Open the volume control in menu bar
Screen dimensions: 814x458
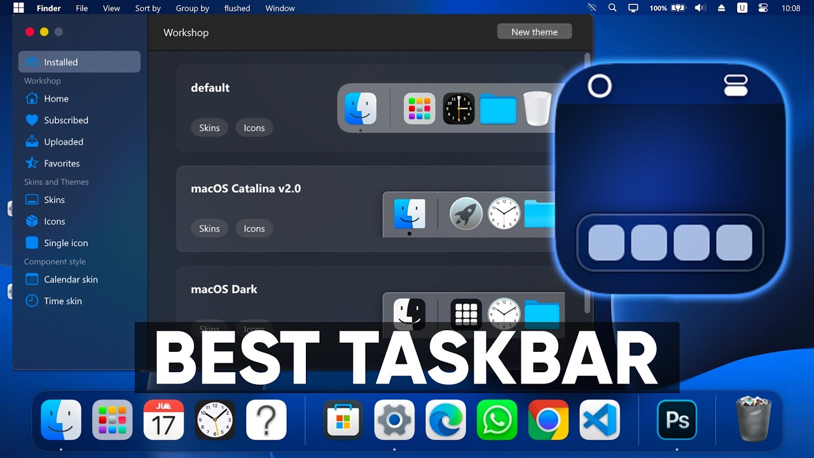coord(700,8)
